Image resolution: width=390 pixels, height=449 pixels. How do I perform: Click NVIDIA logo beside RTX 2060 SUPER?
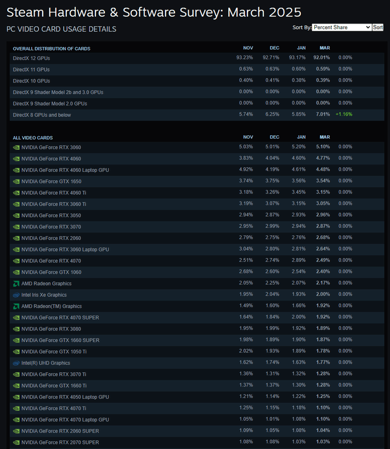(16, 431)
